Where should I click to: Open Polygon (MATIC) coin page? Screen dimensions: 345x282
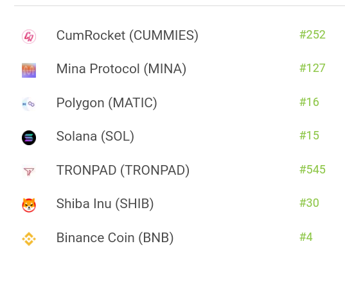(x=107, y=103)
